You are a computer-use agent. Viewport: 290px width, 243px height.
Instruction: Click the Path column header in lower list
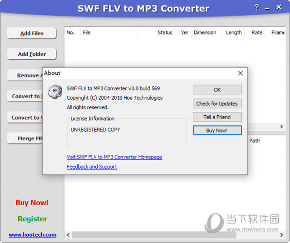[x=255, y=141]
